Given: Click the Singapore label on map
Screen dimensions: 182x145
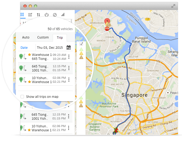Looking at the screenshot, I should (134, 95).
